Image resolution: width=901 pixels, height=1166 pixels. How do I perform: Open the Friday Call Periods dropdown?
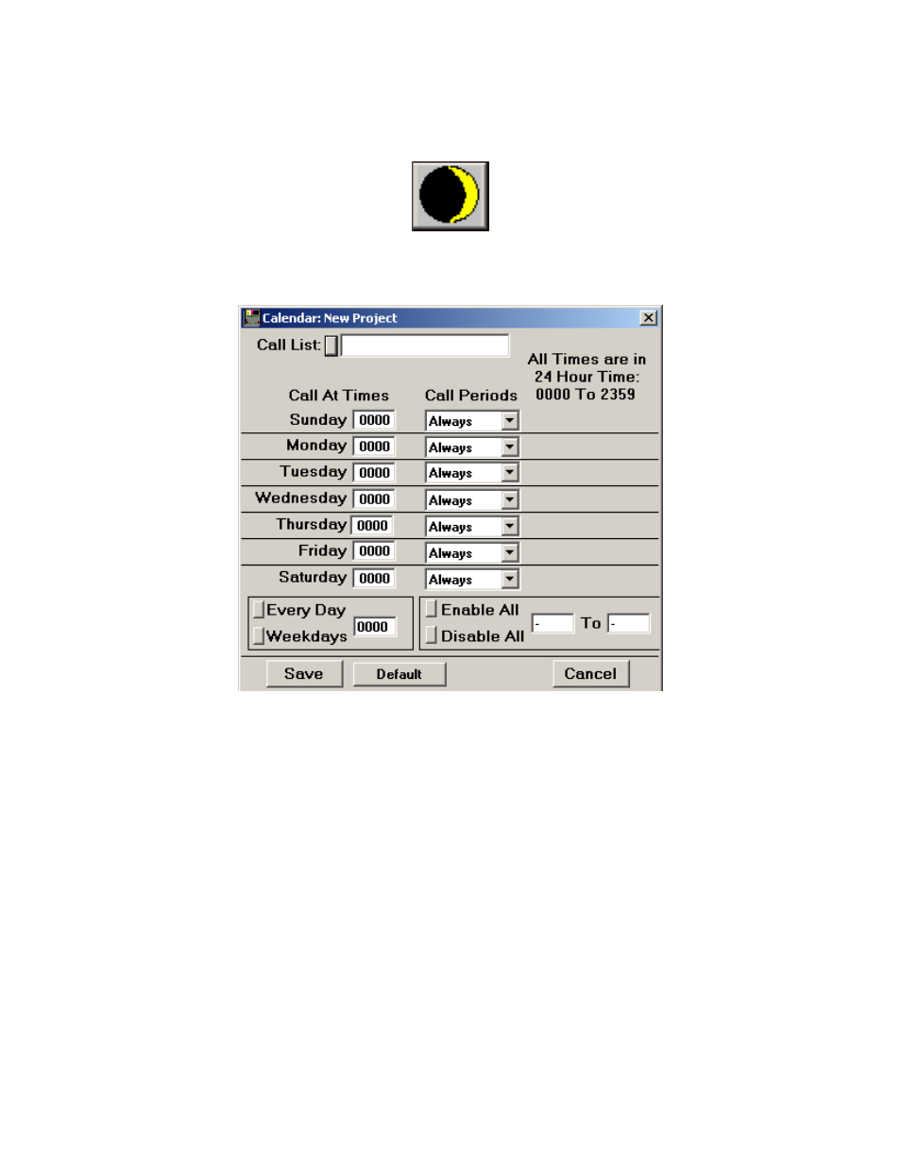click(509, 553)
